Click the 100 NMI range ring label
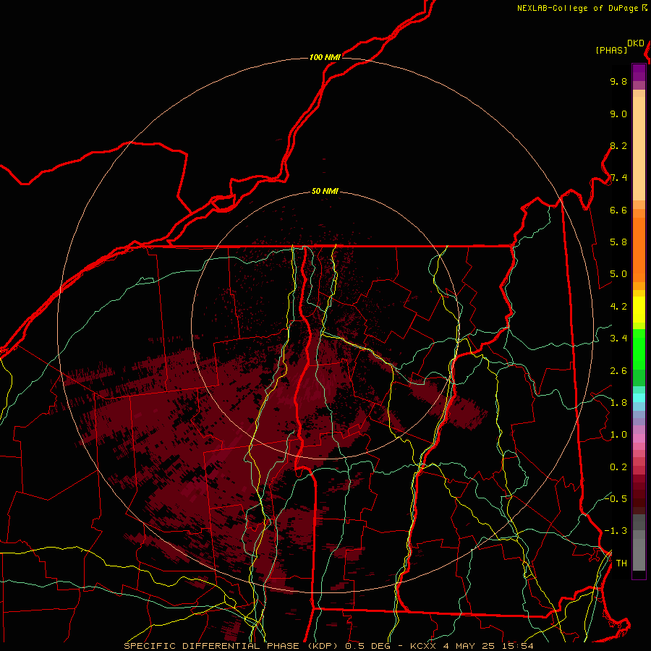651x651 pixels. [x=325, y=57]
